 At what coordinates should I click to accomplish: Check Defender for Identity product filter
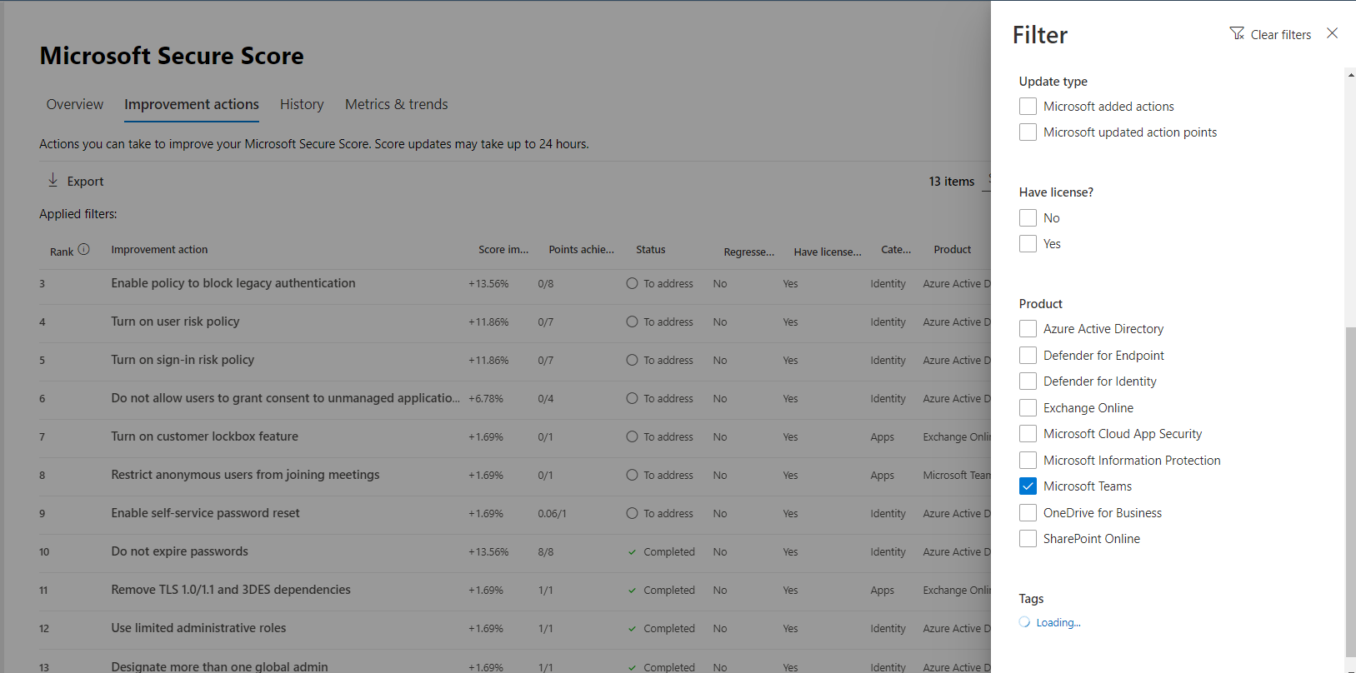1028,381
